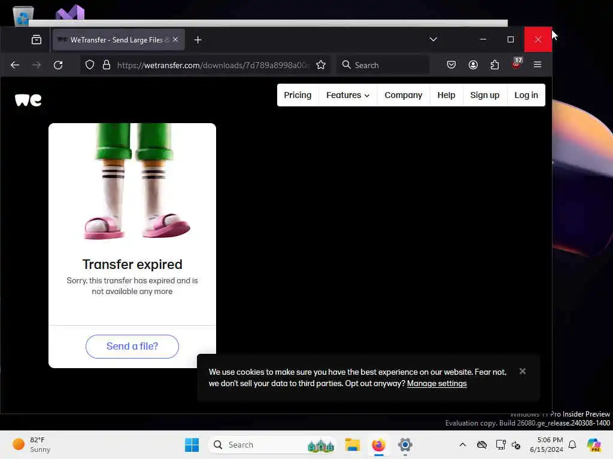Open Firefox account icon
613x459 pixels.
tap(473, 65)
